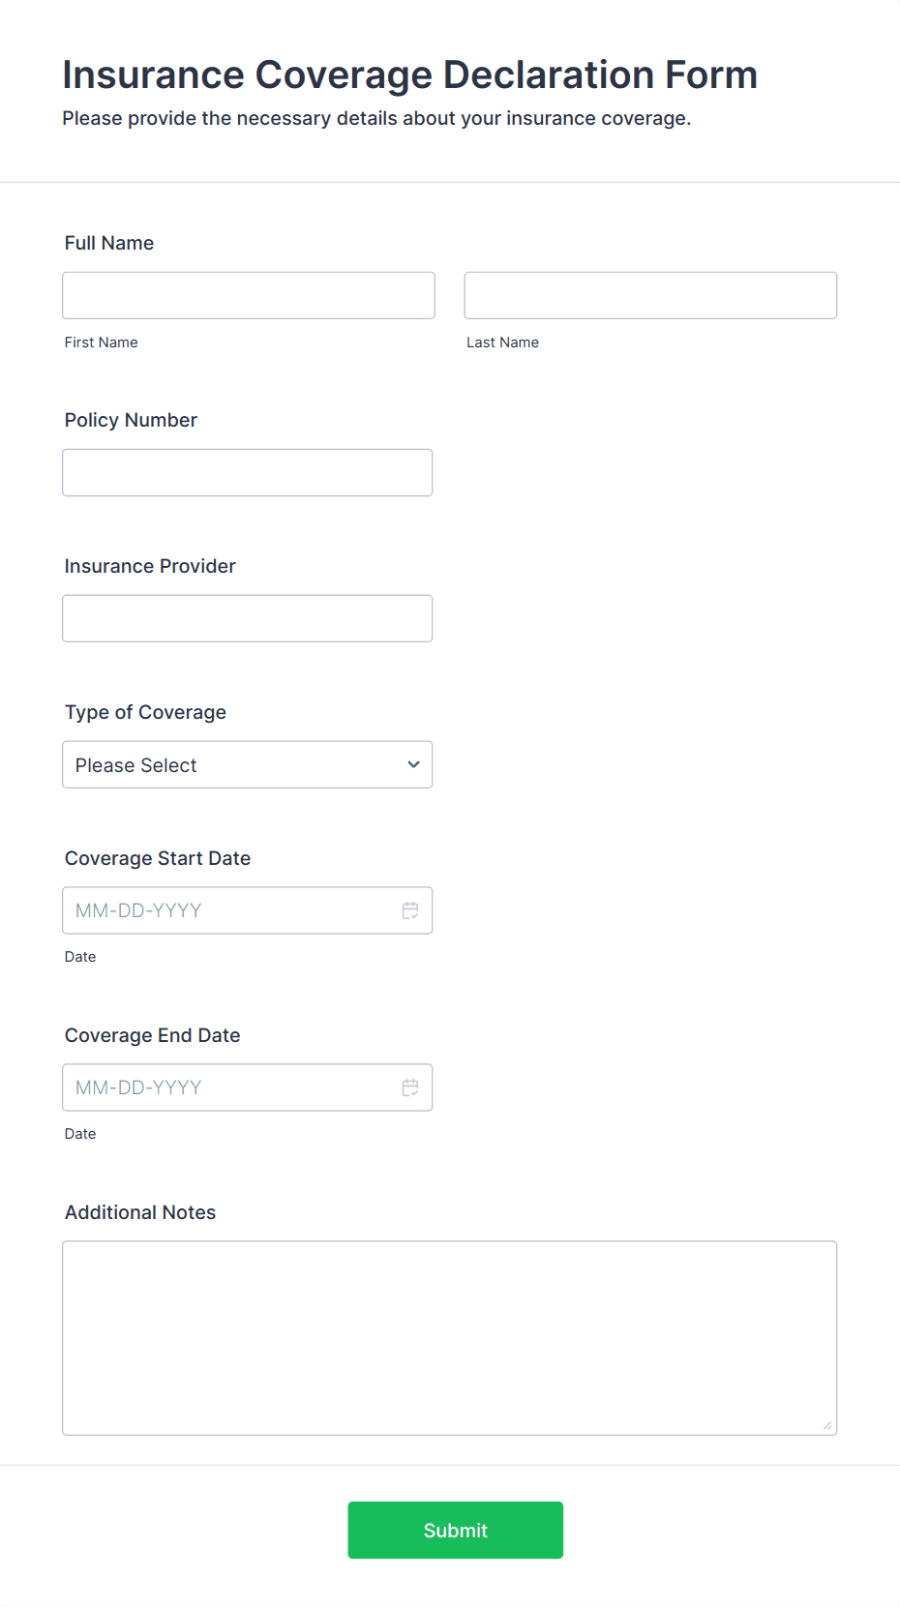Screen dimensions: 900x1607
Task: Open the Type of Coverage dropdown
Action: click(x=247, y=764)
